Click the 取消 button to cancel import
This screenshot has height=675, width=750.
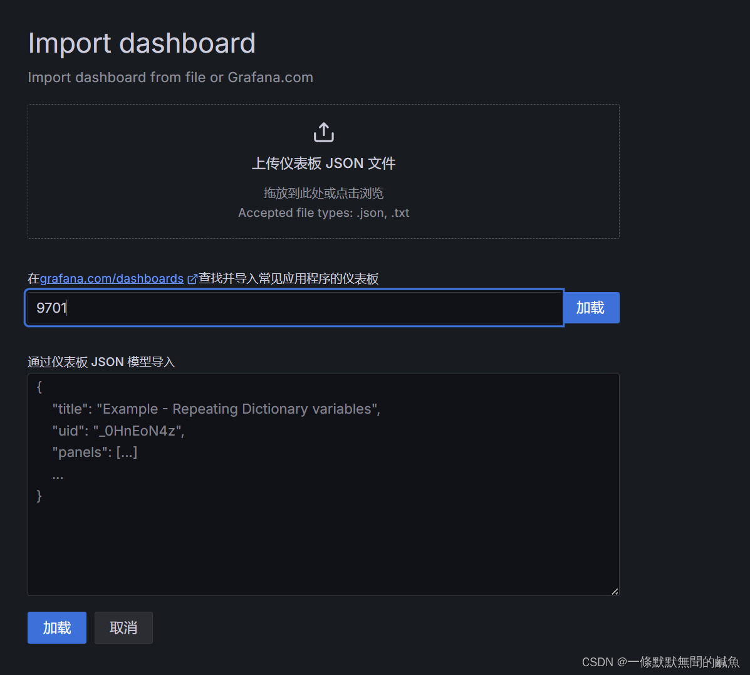click(123, 627)
